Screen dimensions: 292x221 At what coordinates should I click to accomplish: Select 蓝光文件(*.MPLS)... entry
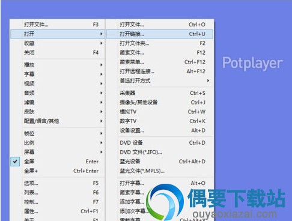pyautogui.click(x=159, y=171)
